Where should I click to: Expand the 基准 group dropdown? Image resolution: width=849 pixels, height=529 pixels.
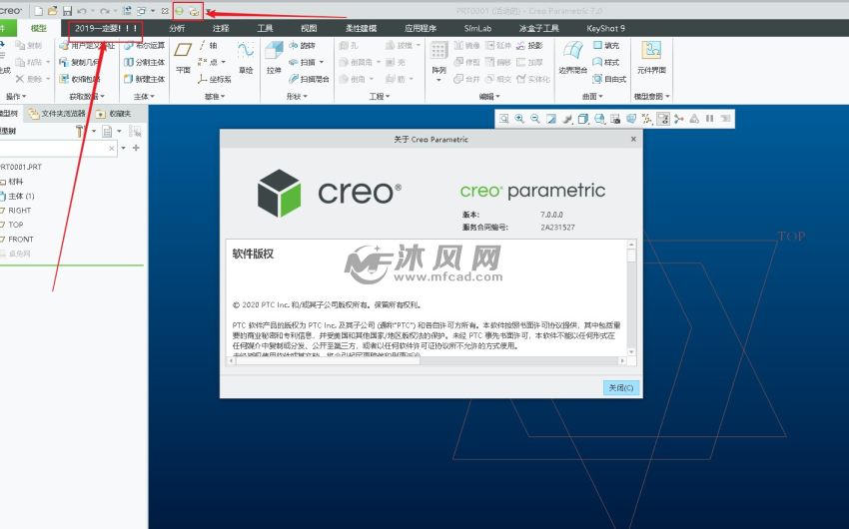click(x=215, y=96)
